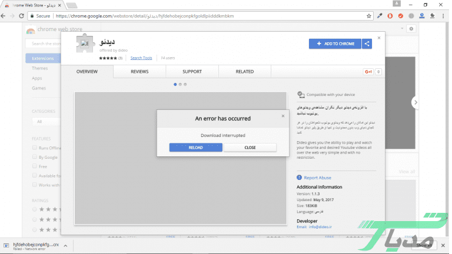
Task: Click the chrome web store logo
Action: [30, 29]
